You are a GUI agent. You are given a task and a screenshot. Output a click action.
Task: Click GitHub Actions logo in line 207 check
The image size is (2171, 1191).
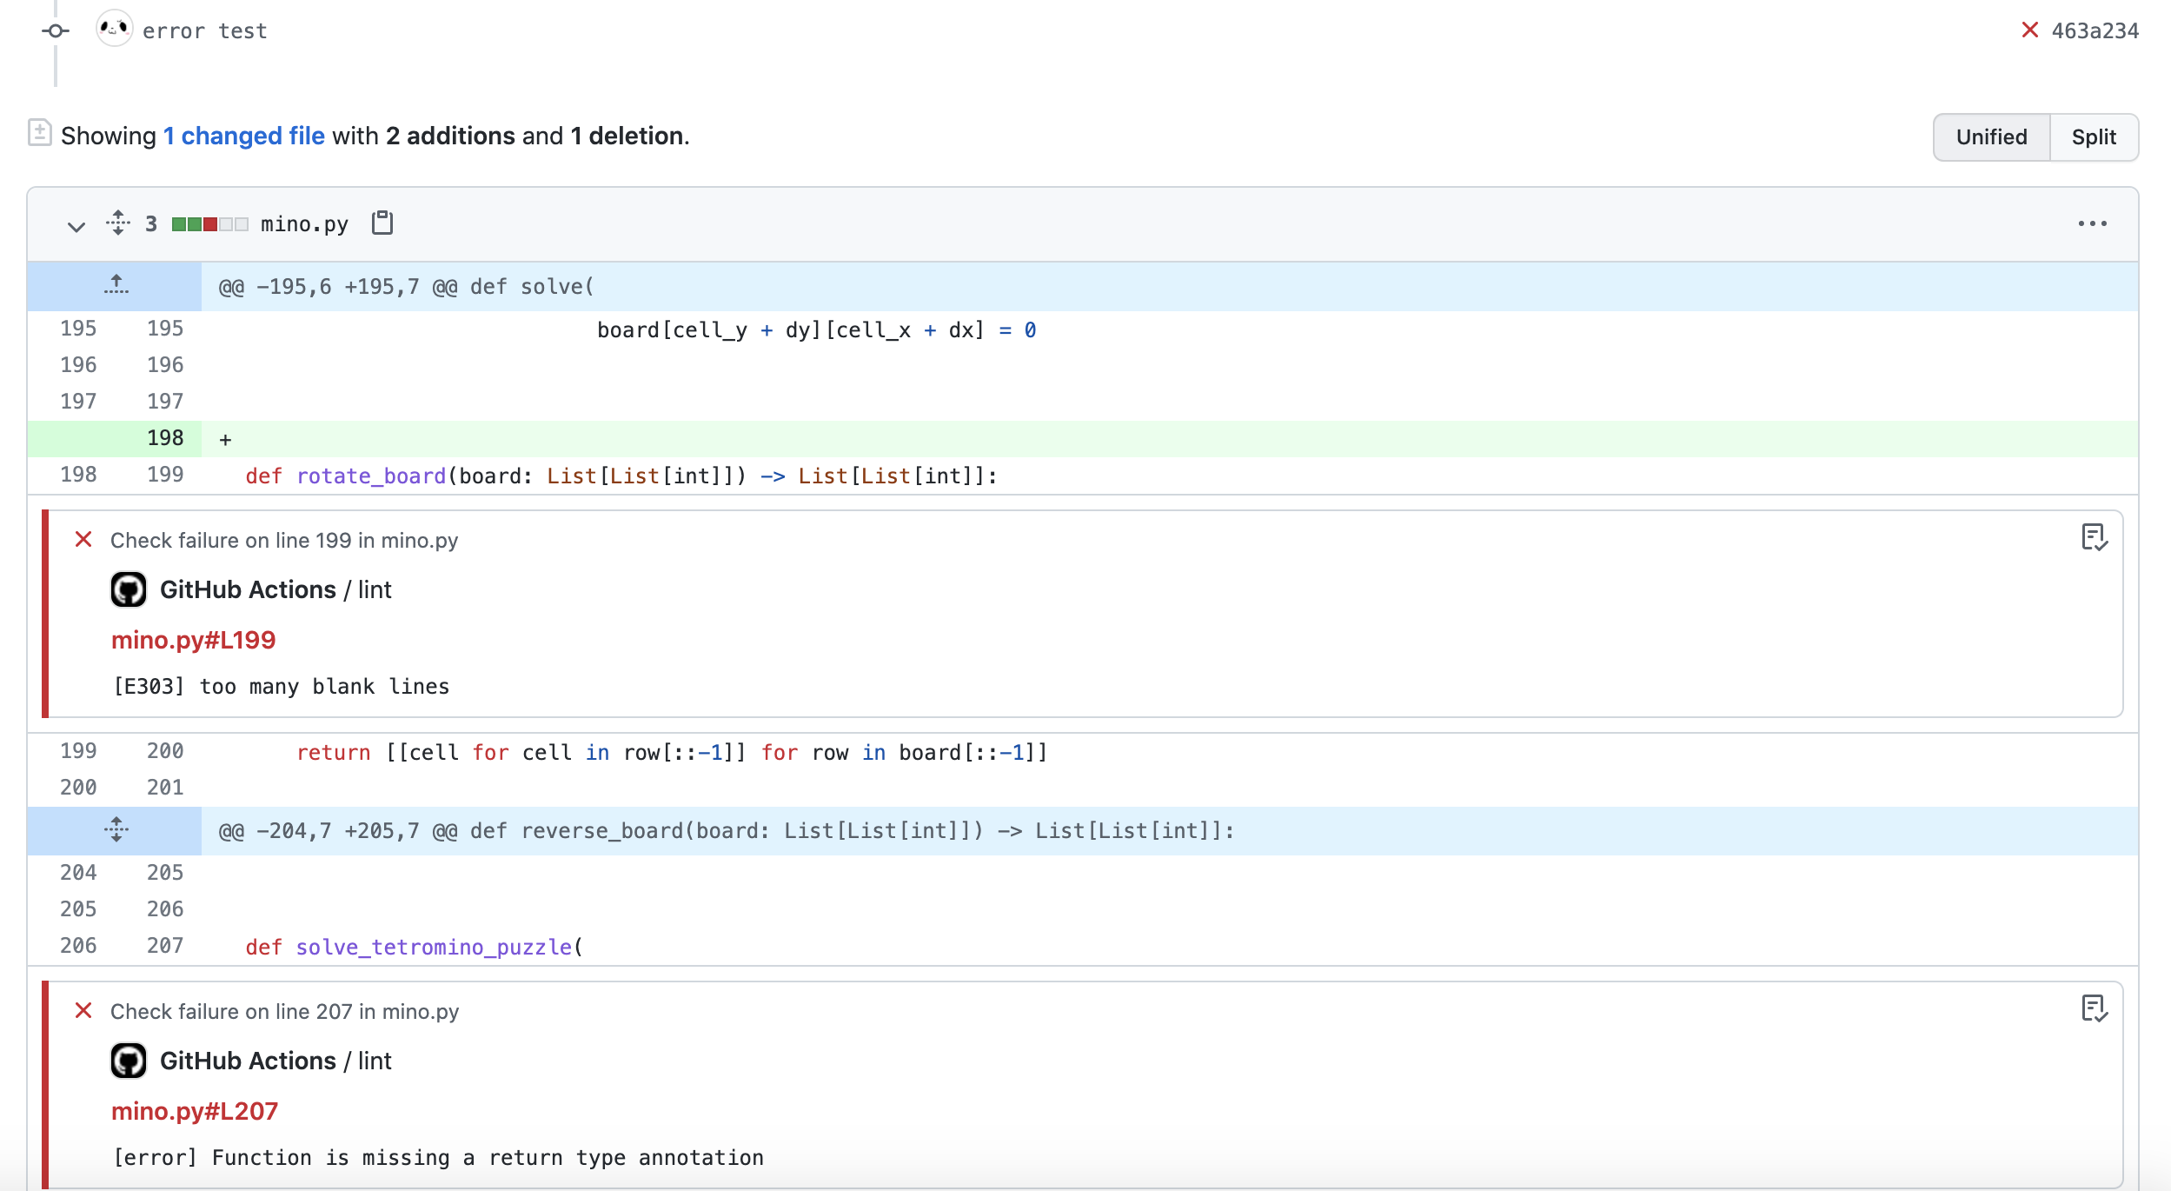pyautogui.click(x=129, y=1061)
